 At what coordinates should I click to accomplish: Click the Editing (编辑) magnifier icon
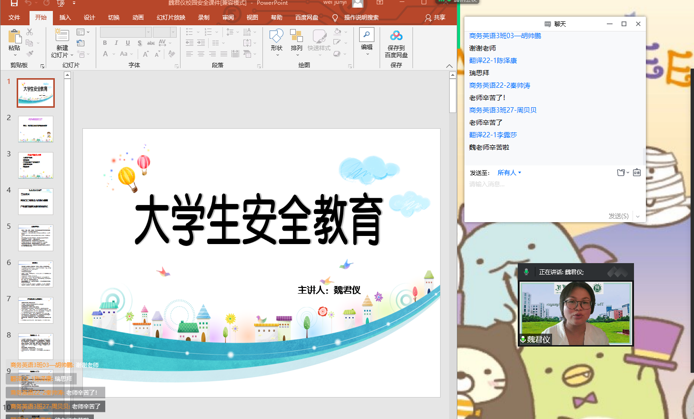click(367, 35)
